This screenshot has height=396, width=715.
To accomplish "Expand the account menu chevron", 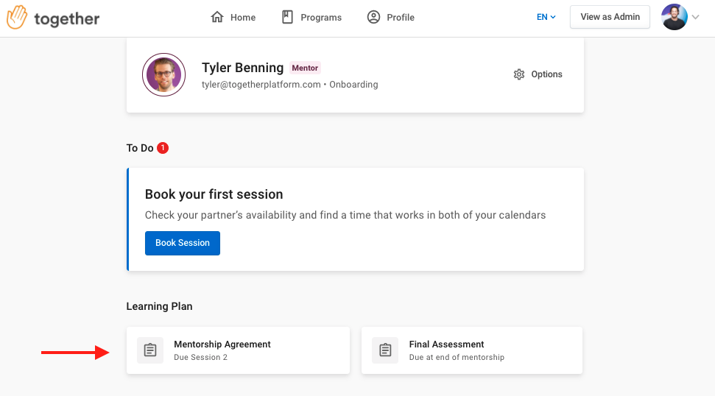I will pyautogui.click(x=695, y=17).
